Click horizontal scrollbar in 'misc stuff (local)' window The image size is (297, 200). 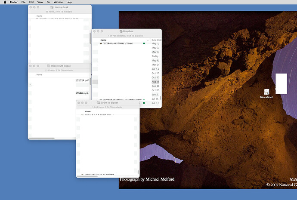pyautogui.click(x=41, y=138)
